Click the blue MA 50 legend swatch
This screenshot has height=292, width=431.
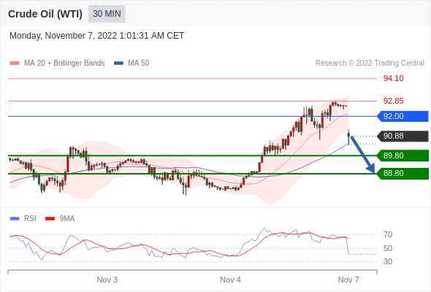click(118, 64)
